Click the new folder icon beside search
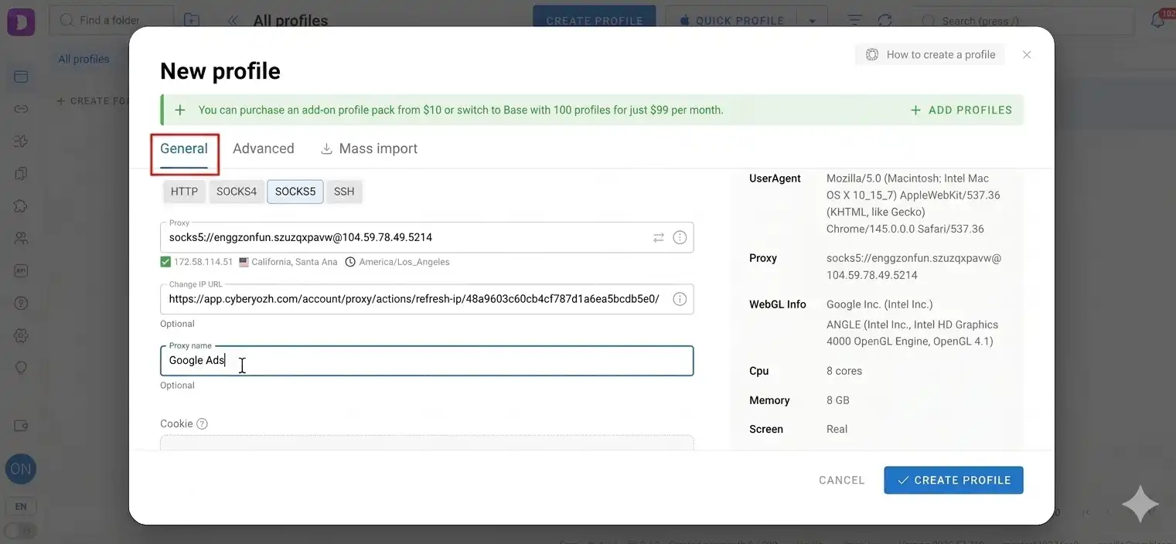This screenshot has height=544, width=1176. [x=192, y=21]
